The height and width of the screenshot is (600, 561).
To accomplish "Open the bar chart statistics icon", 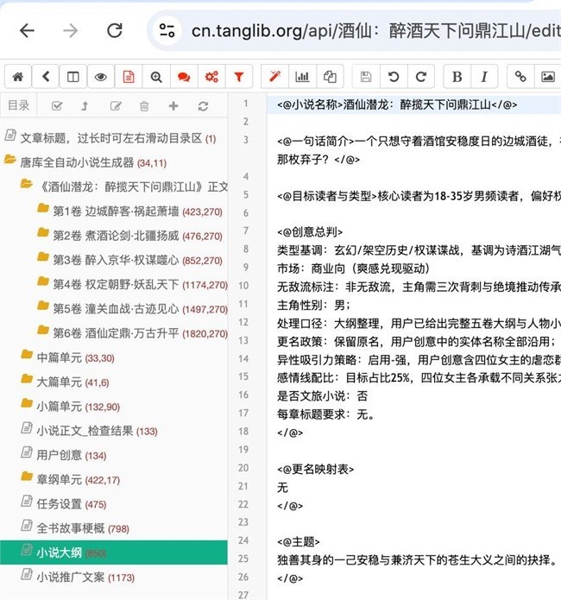I will (x=302, y=77).
